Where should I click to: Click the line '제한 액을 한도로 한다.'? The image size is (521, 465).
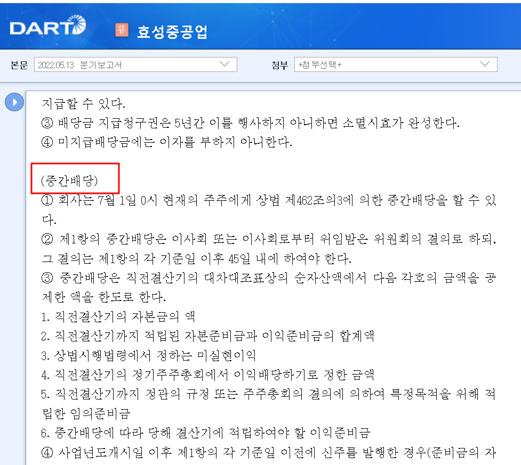point(103,297)
